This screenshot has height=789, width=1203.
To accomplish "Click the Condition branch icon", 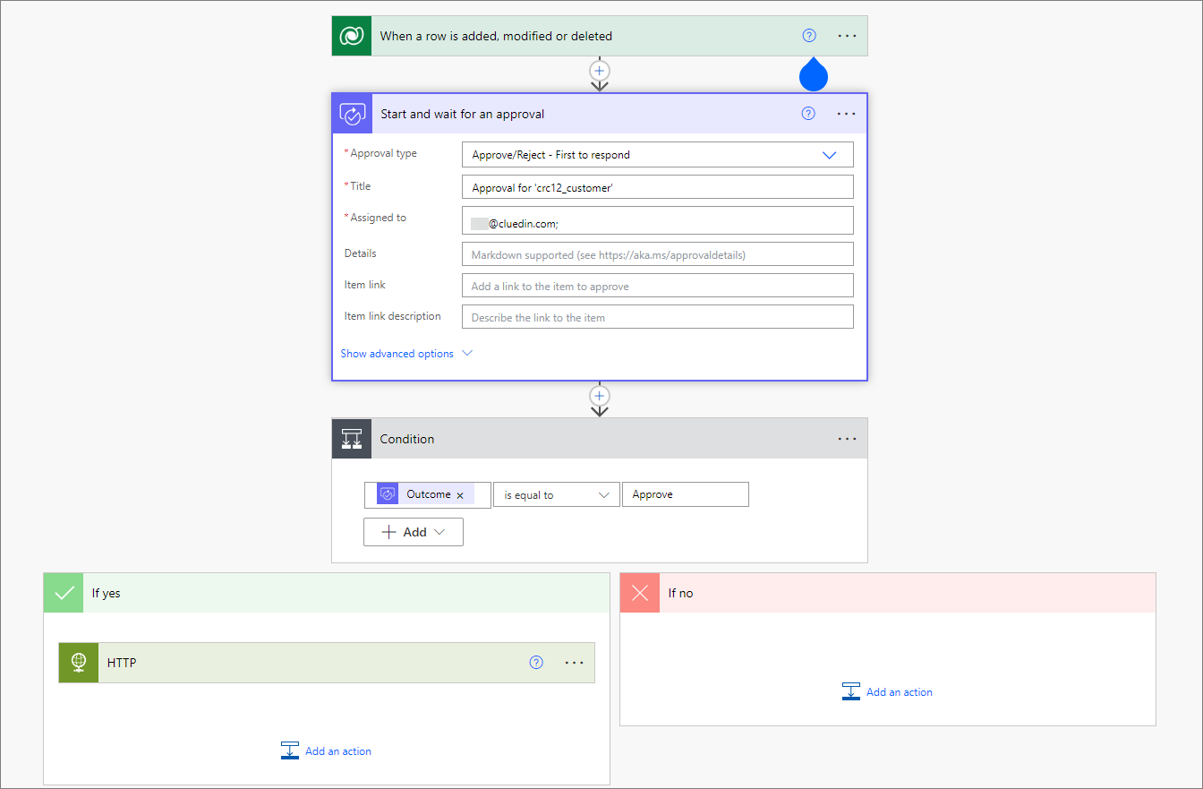I will point(352,438).
